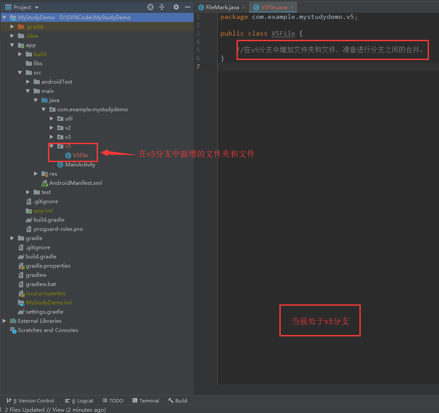439x413 pixels.
Task: Click the v5 comment line in editor
Action: coord(331,50)
